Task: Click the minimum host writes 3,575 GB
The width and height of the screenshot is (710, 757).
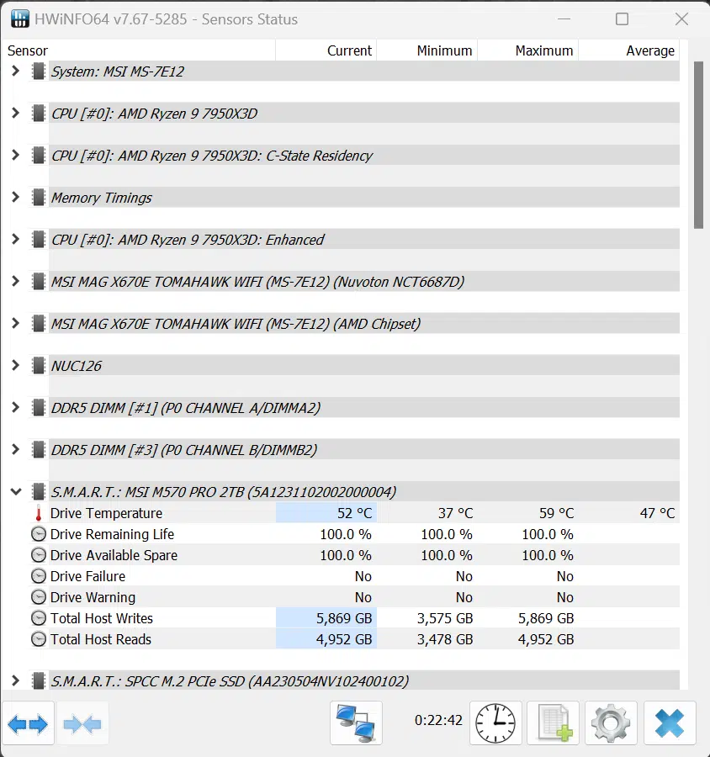Action: (445, 618)
